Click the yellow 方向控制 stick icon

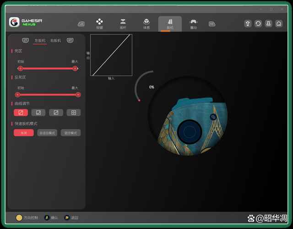click(19, 218)
